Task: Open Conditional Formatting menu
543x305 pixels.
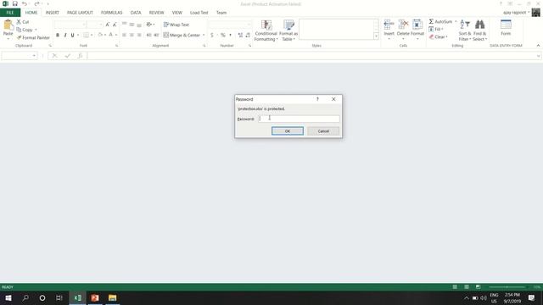Action: click(x=266, y=30)
